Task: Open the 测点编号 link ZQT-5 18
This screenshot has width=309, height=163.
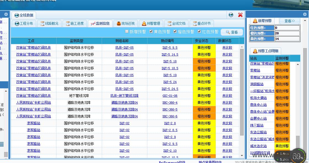Action: 170,61
